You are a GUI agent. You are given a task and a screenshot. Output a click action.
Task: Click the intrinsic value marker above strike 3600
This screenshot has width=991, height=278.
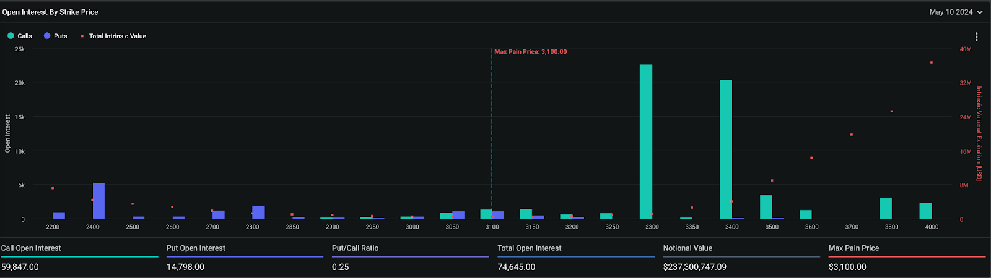811,158
